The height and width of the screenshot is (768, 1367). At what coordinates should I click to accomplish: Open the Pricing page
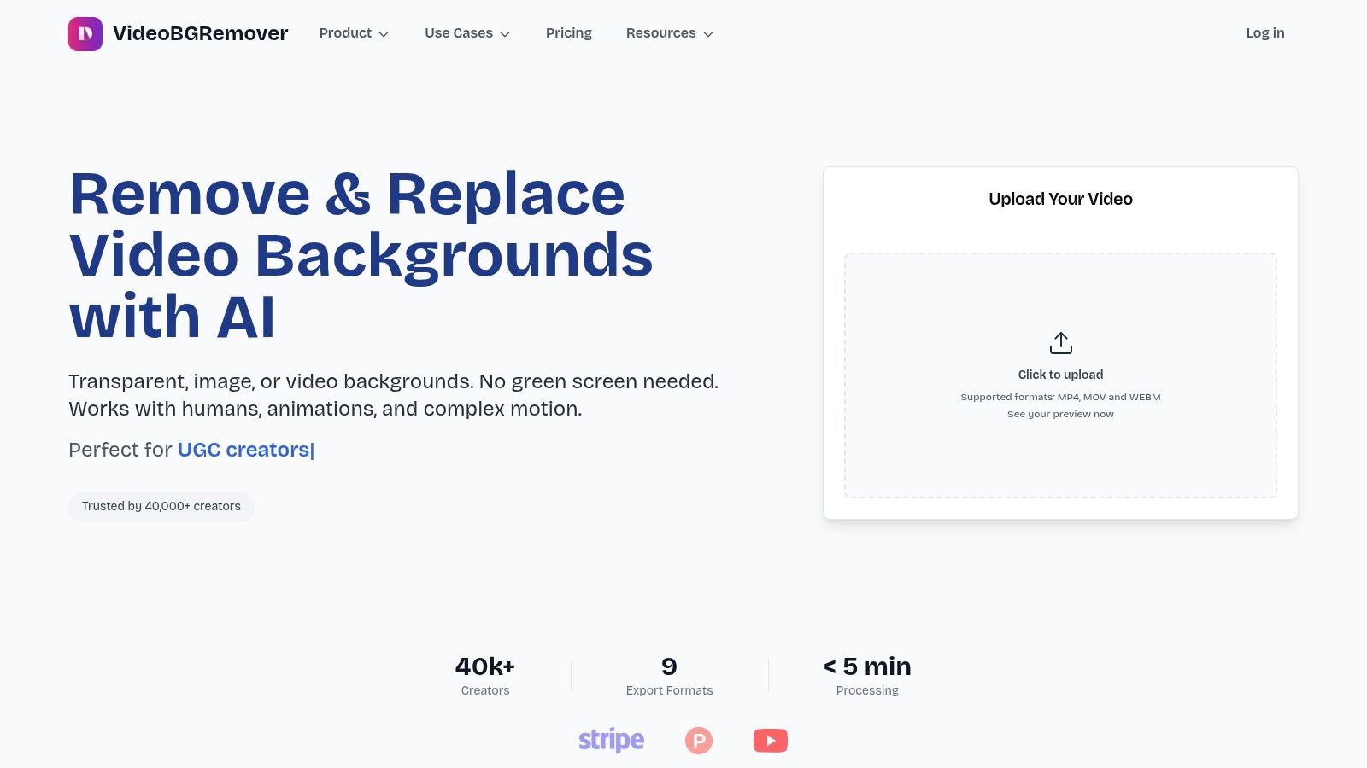point(568,33)
